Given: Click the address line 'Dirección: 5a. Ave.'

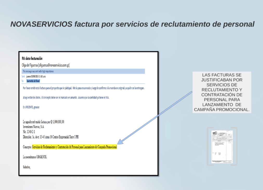Looking at the screenshot, I should click(51, 137).
